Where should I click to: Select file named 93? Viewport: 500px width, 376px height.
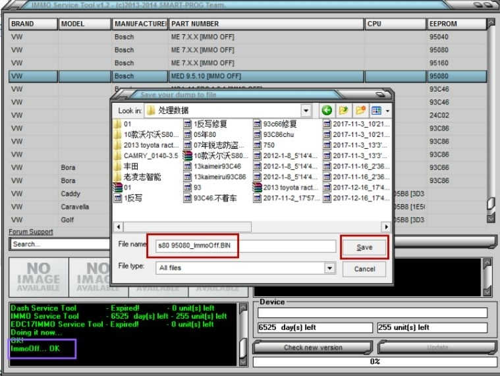tap(193, 188)
